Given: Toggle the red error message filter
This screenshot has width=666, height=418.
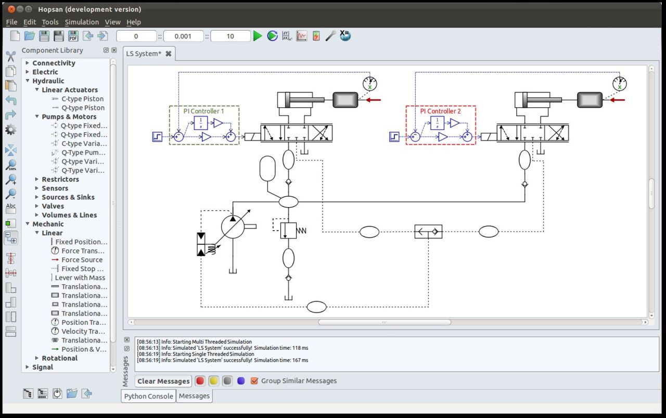Looking at the screenshot, I should (x=200, y=381).
